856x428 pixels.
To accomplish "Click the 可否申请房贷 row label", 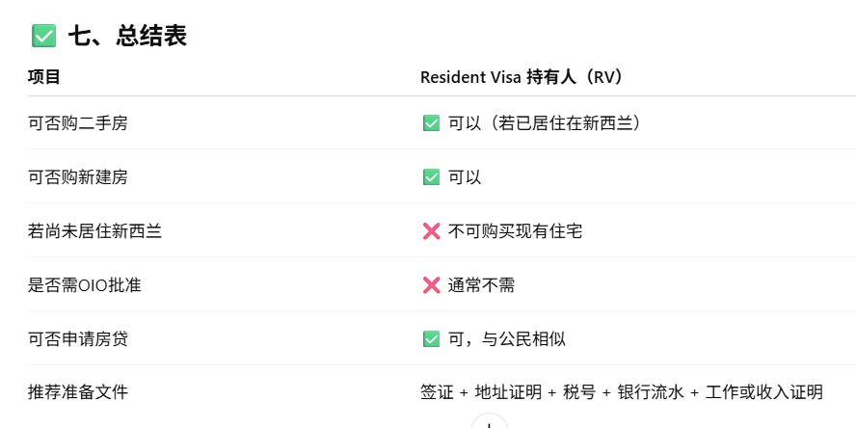I will point(77,339).
